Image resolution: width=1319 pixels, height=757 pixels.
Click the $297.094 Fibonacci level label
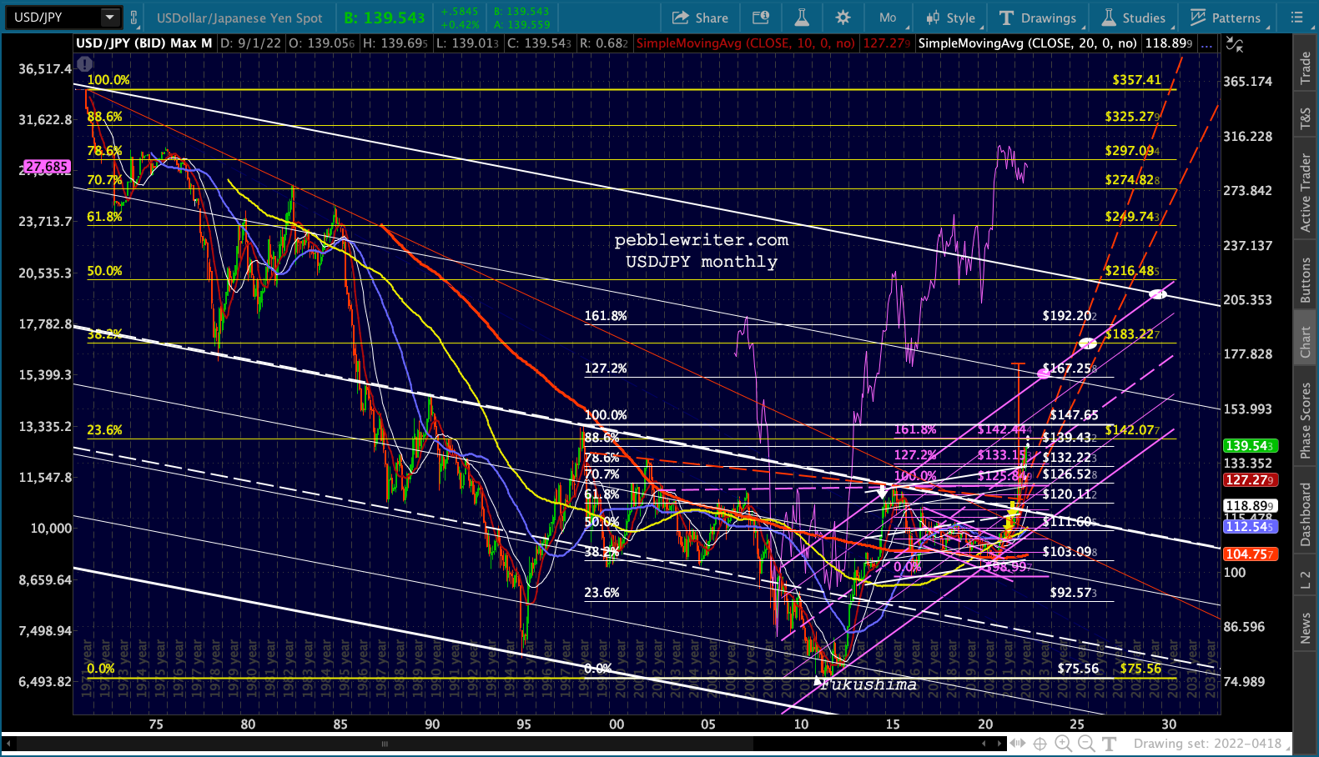coord(1132,151)
